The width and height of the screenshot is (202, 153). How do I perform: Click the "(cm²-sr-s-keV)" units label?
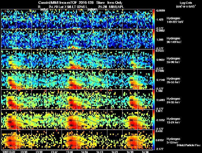coord(186,6)
